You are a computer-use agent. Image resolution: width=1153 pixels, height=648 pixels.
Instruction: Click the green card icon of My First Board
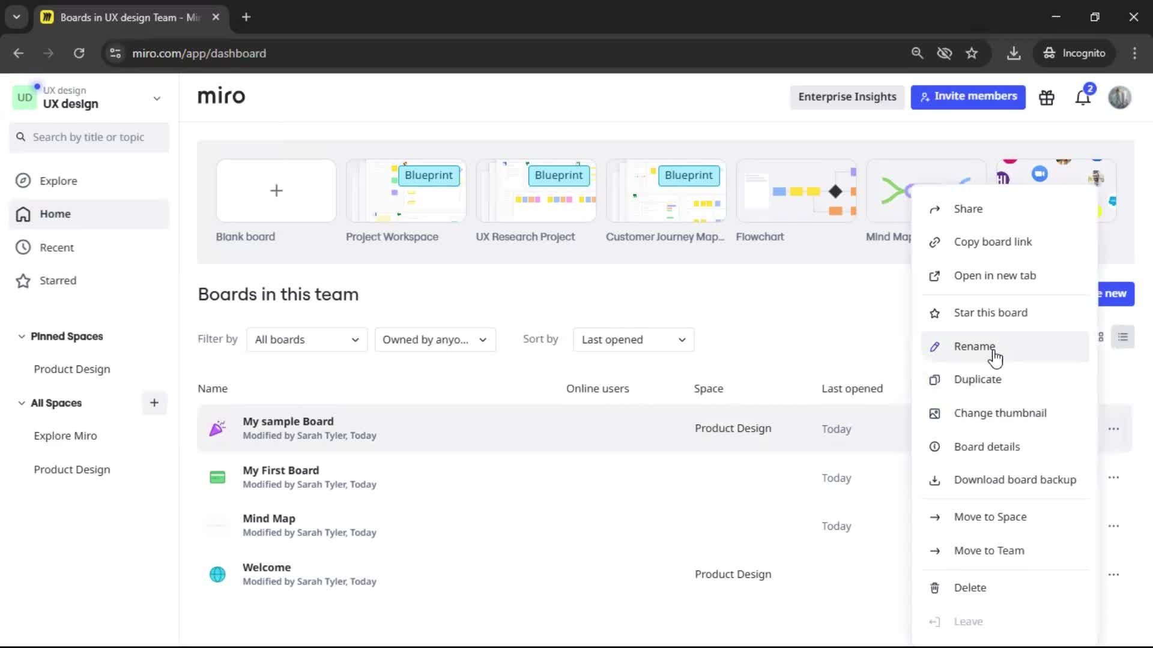point(217,478)
